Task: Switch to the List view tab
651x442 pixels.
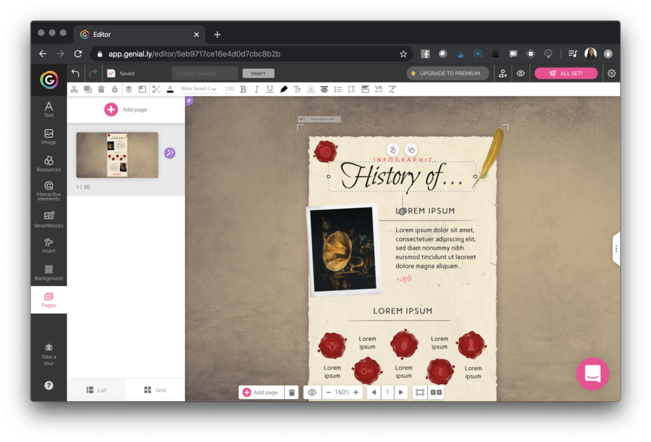Action: pyautogui.click(x=97, y=389)
